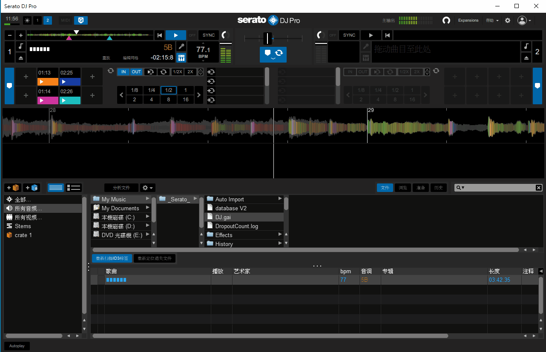Click deck 1 eject button
546x352 pixels.
click(21, 58)
